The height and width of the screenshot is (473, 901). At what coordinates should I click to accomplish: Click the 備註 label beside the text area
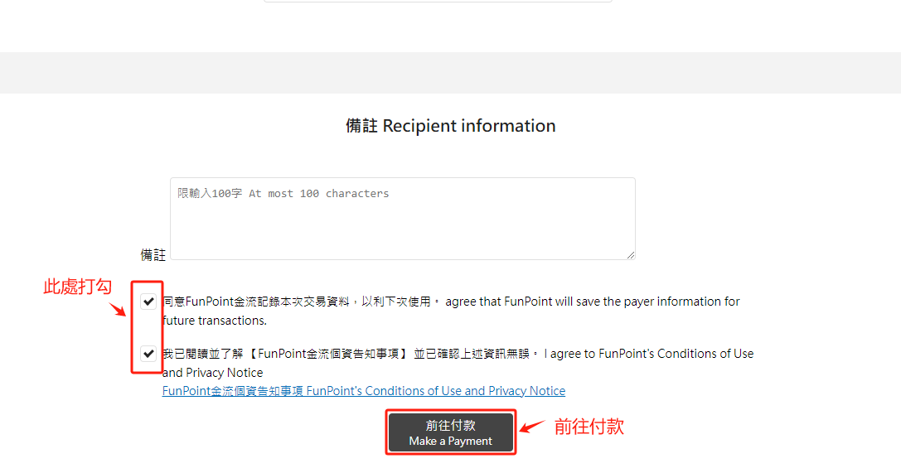tap(153, 255)
